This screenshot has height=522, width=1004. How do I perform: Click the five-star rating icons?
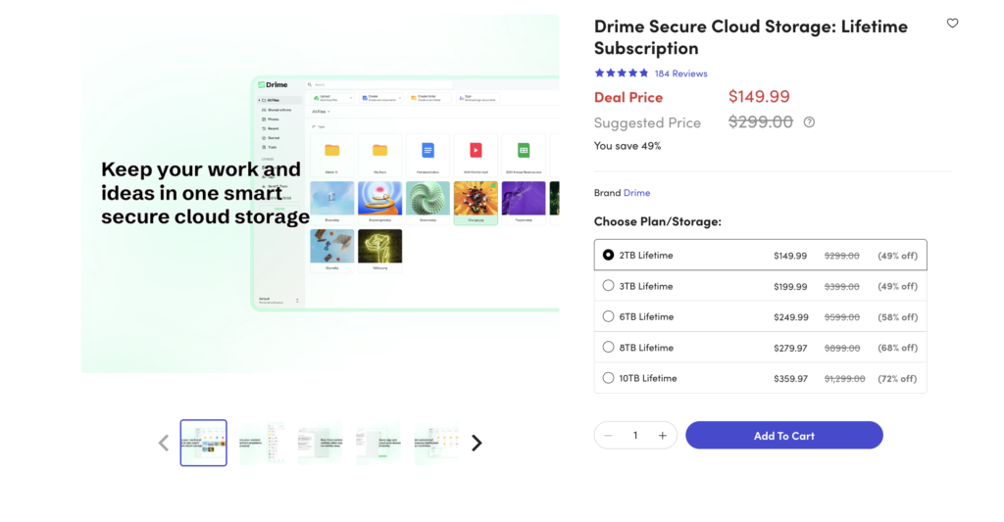[621, 72]
